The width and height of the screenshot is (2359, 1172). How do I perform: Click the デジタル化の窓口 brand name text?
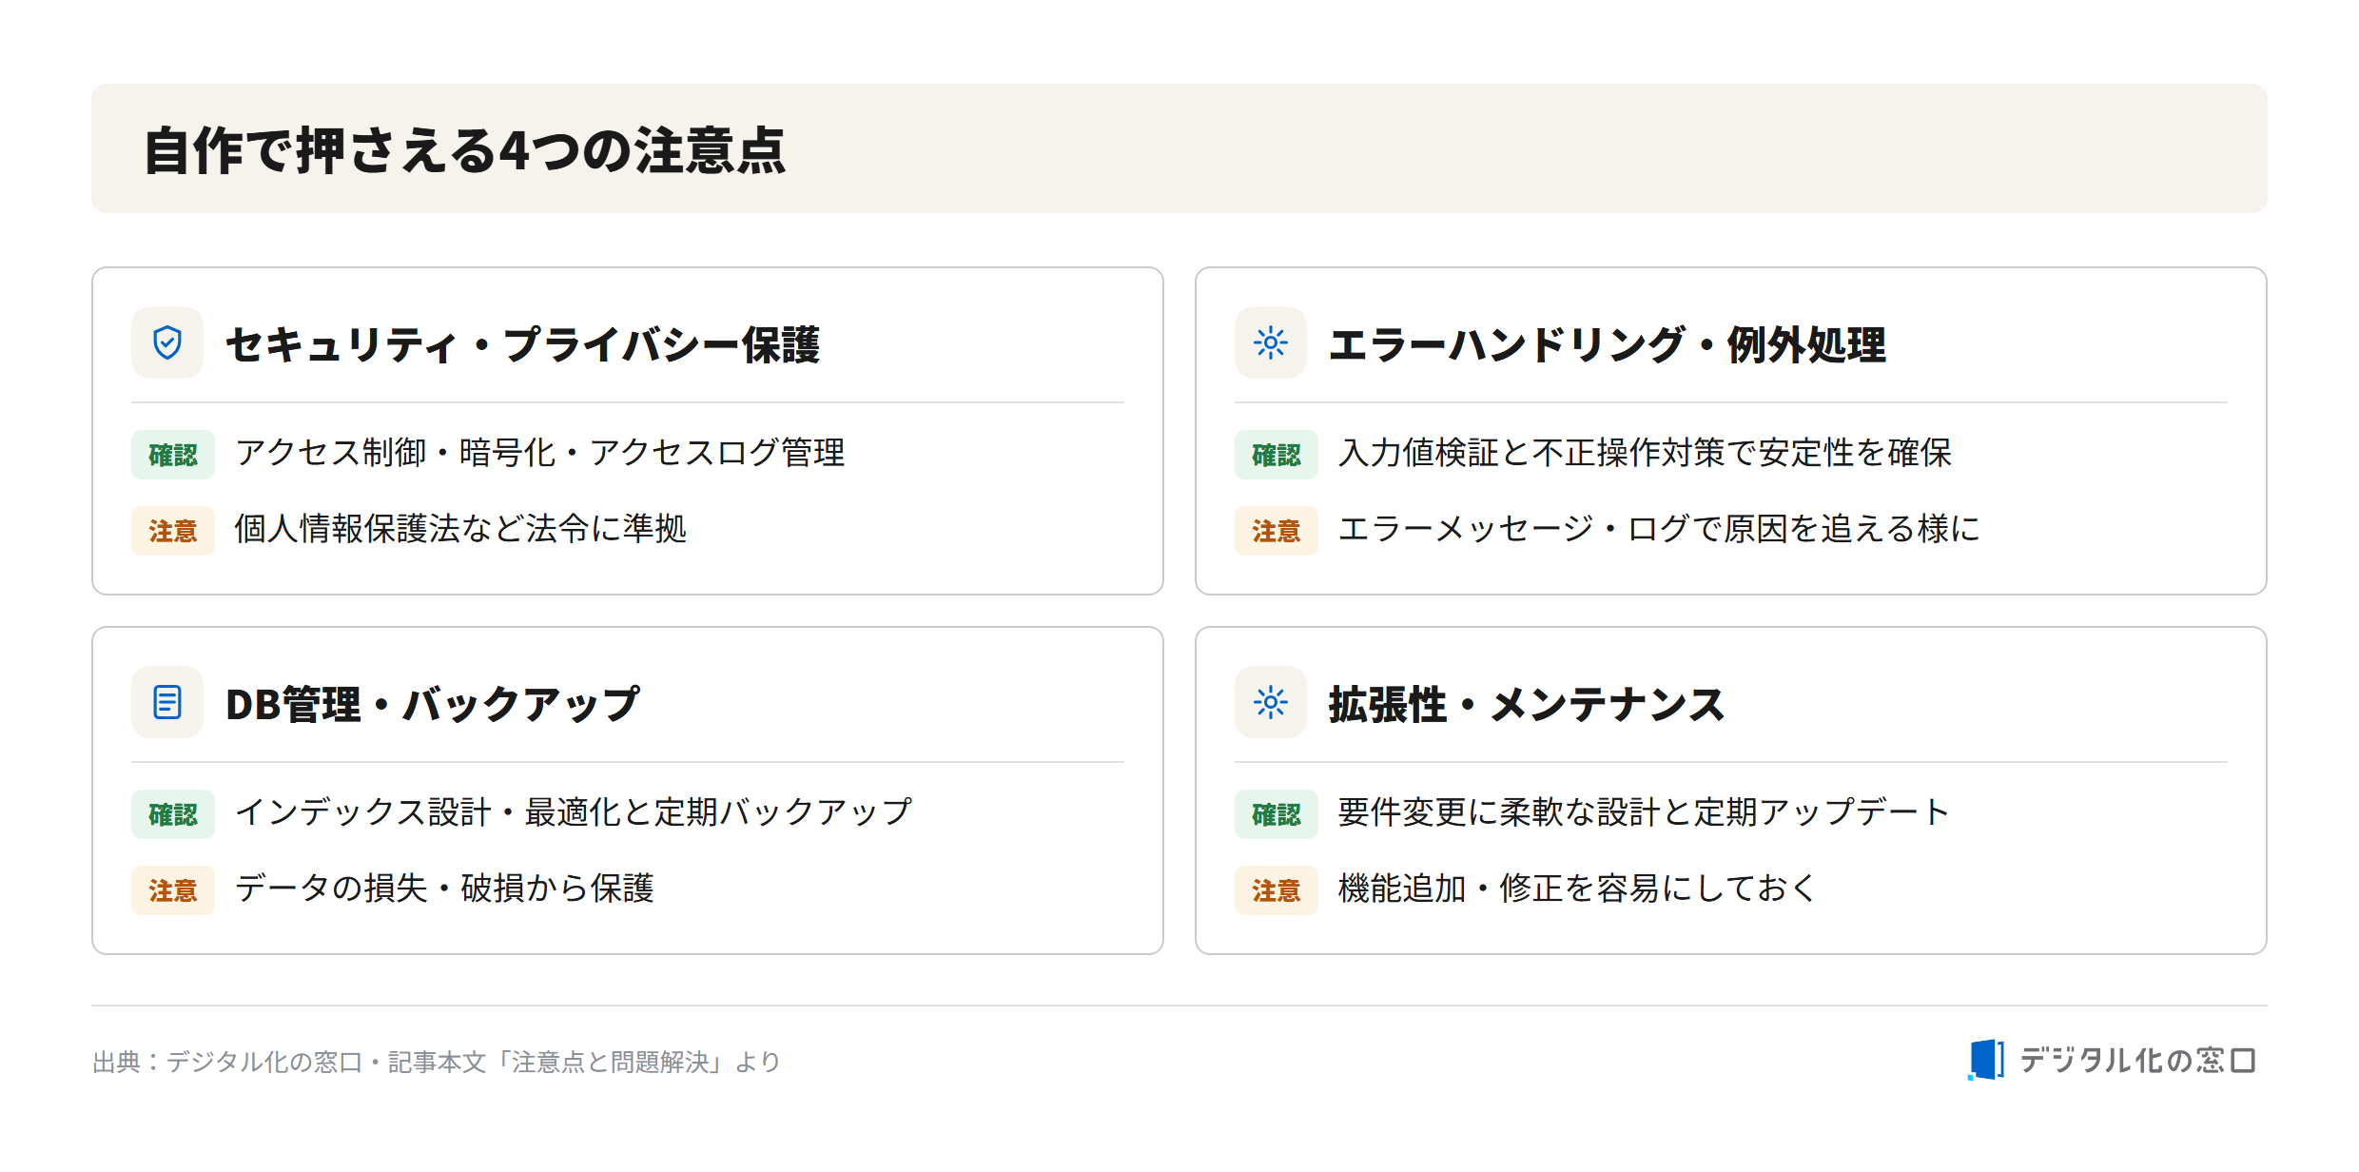2138,1060
